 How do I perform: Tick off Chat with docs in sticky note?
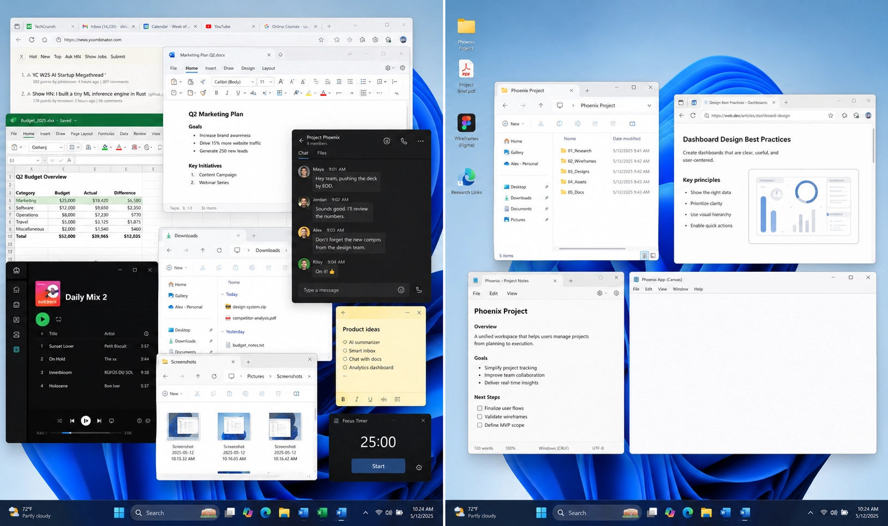tap(345, 359)
